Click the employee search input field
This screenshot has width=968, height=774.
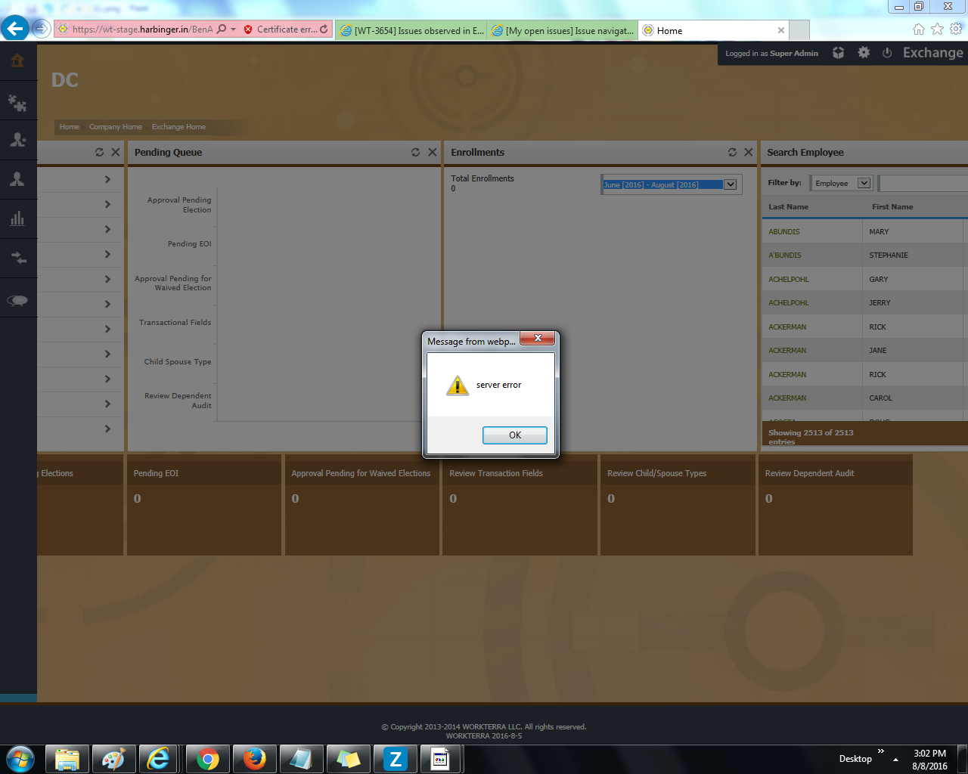pos(924,183)
